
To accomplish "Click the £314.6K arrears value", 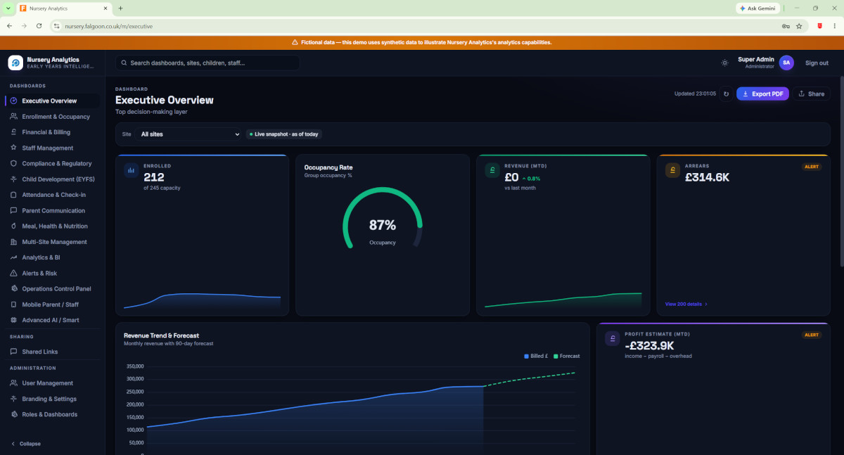I will [x=708, y=177].
